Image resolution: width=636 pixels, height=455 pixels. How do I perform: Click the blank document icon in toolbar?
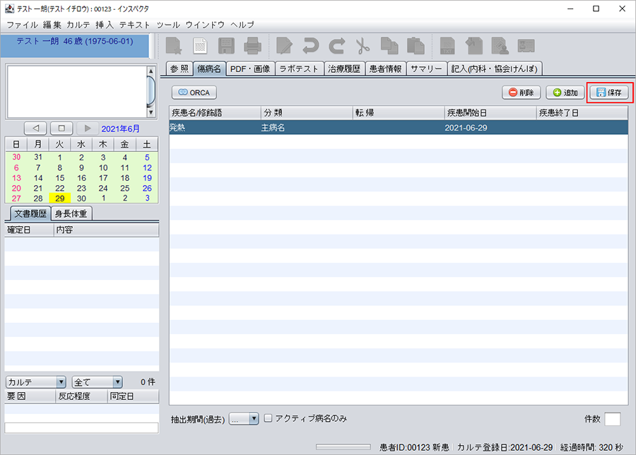(201, 47)
